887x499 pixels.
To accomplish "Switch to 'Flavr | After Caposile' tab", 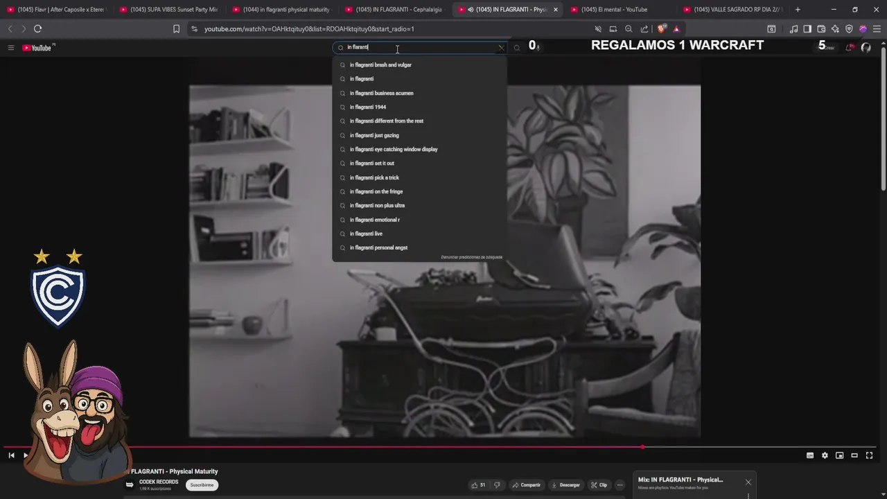I will pos(55,10).
